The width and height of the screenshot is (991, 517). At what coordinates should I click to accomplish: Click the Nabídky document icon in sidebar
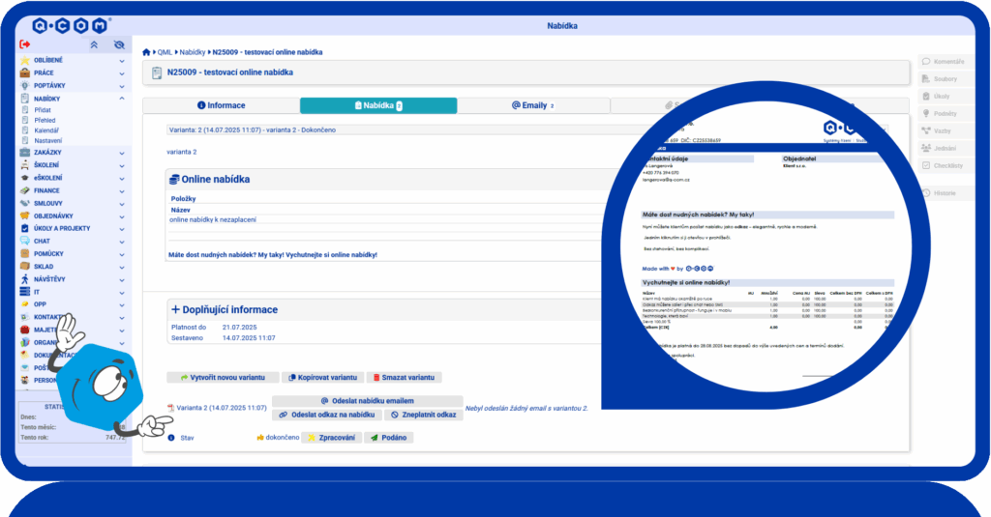click(x=24, y=99)
